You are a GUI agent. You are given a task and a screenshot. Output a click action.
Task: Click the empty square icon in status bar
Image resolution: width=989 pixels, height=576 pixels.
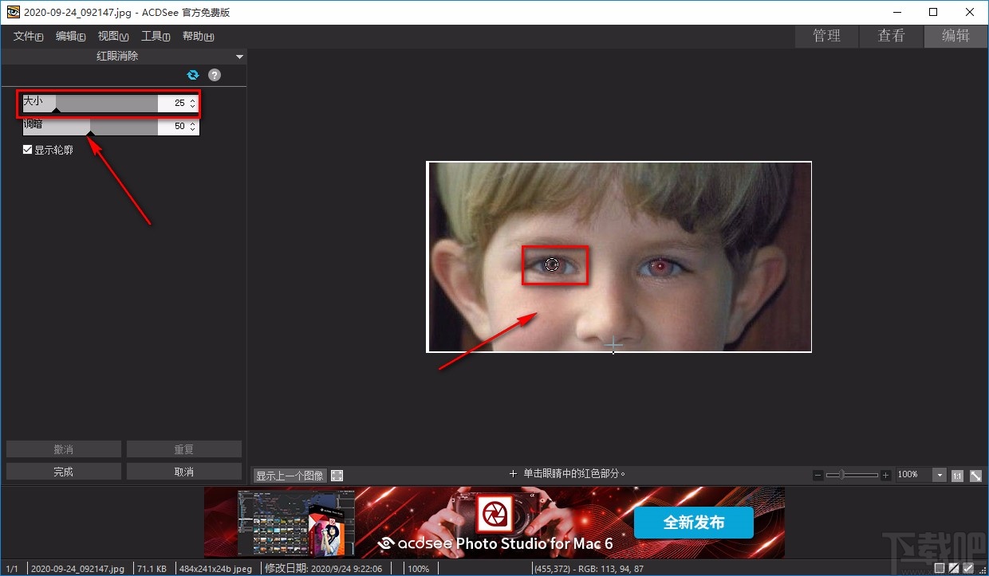point(940,568)
